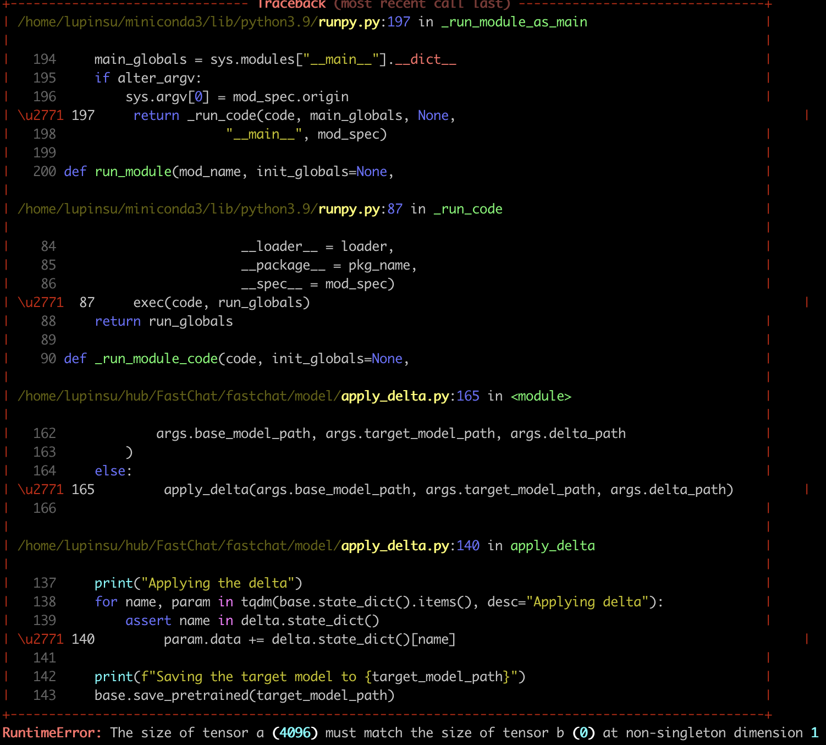Click the RuntimeError label at the bottom
Viewport: 826px width, 745px height.
(x=51, y=732)
